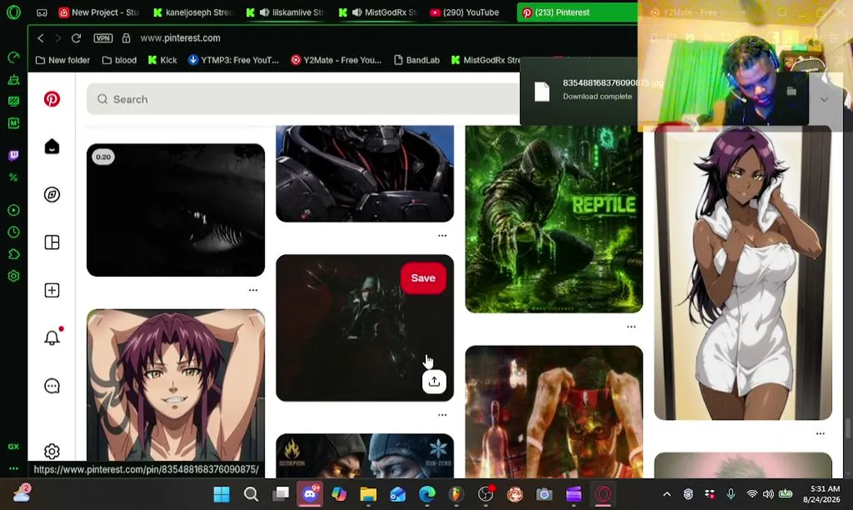
Task: Open the Y2Mate bookmark
Action: click(336, 60)
